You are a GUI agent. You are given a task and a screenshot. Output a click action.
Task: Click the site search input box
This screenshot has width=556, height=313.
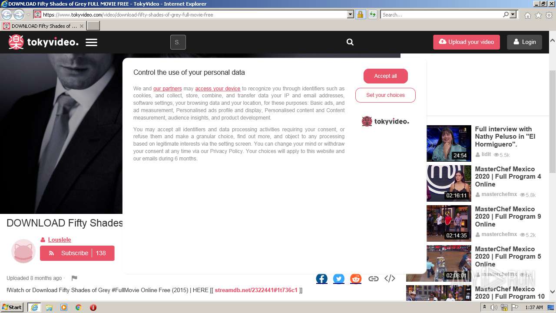[178, 42]
